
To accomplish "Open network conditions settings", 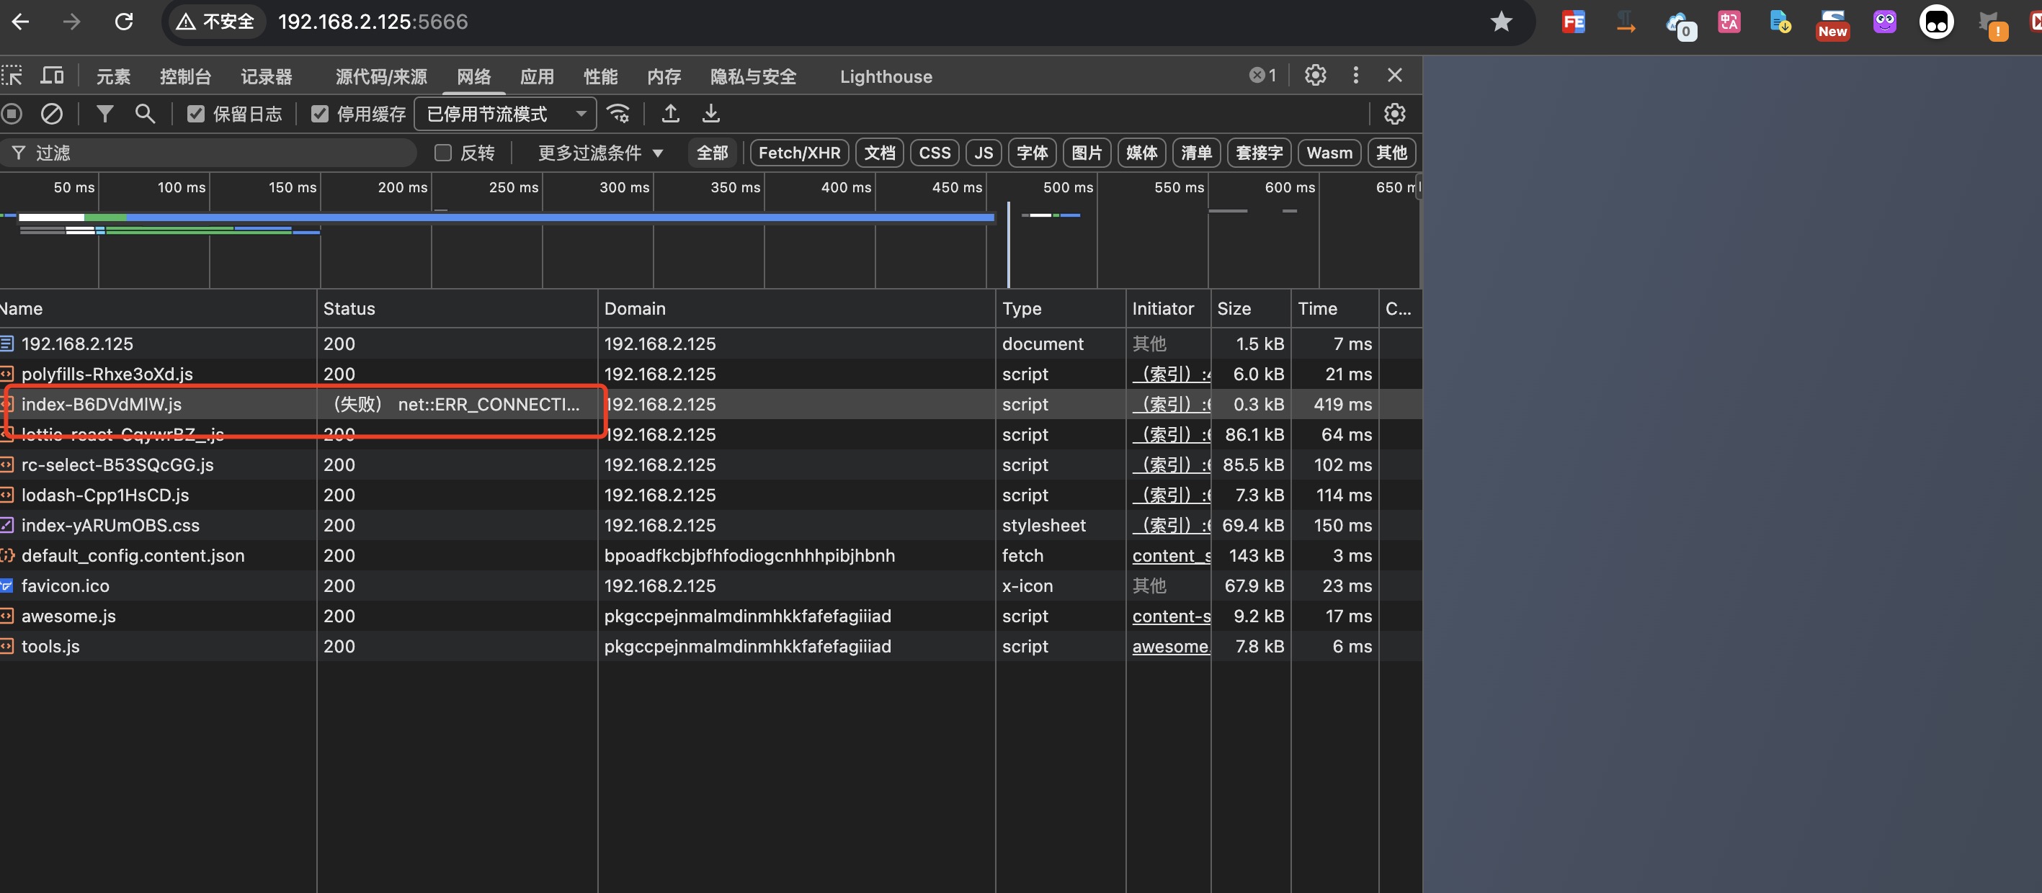I will (619, 113).
